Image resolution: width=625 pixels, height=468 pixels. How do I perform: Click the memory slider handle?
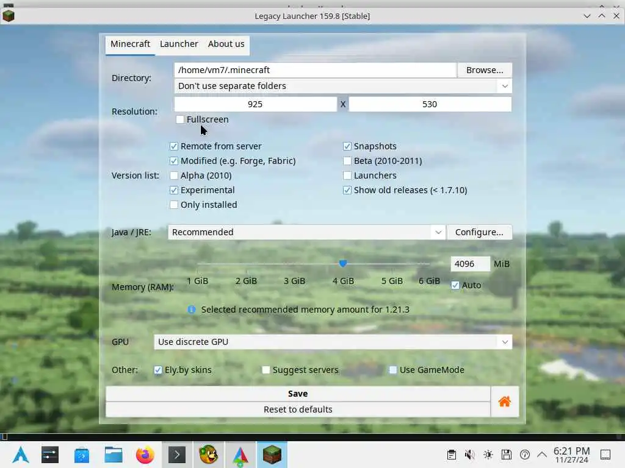click(343, 263)
